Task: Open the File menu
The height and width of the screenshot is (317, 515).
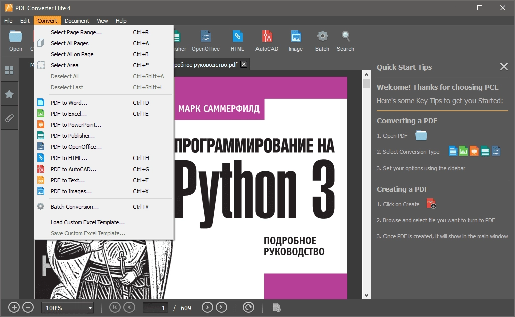Action: tap(8, 21)
